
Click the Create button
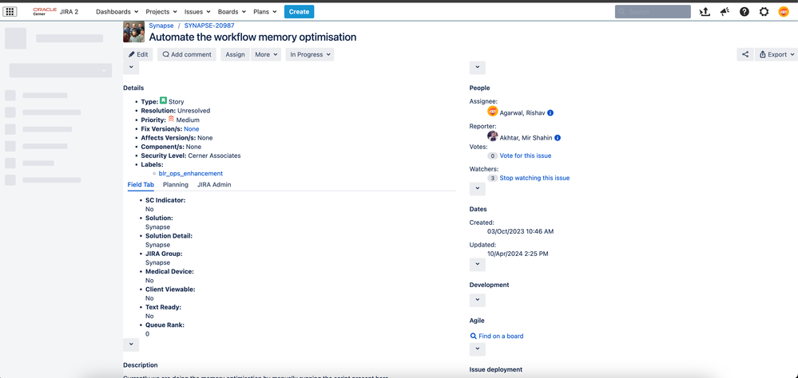300,12
